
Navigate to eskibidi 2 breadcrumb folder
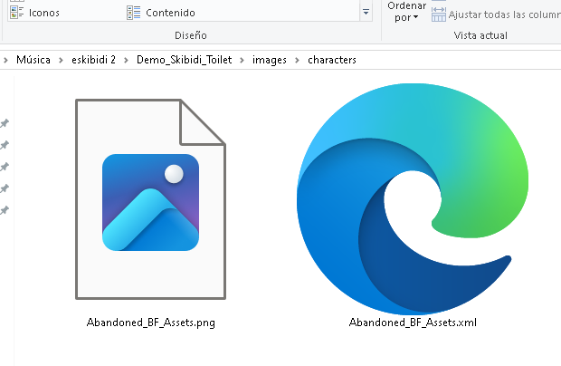pos(93,60)
